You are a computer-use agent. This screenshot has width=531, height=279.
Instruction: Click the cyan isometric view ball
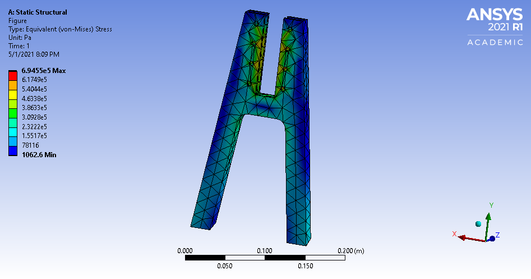[x=478, y=223]
